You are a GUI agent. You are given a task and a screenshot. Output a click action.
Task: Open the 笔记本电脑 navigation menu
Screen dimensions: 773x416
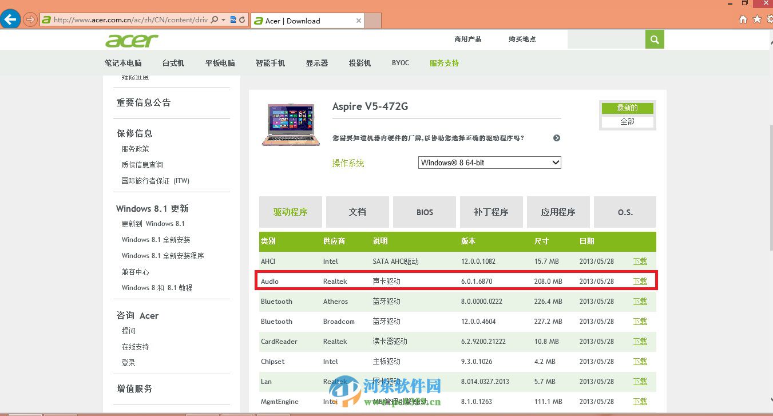[x=123, y=63]
